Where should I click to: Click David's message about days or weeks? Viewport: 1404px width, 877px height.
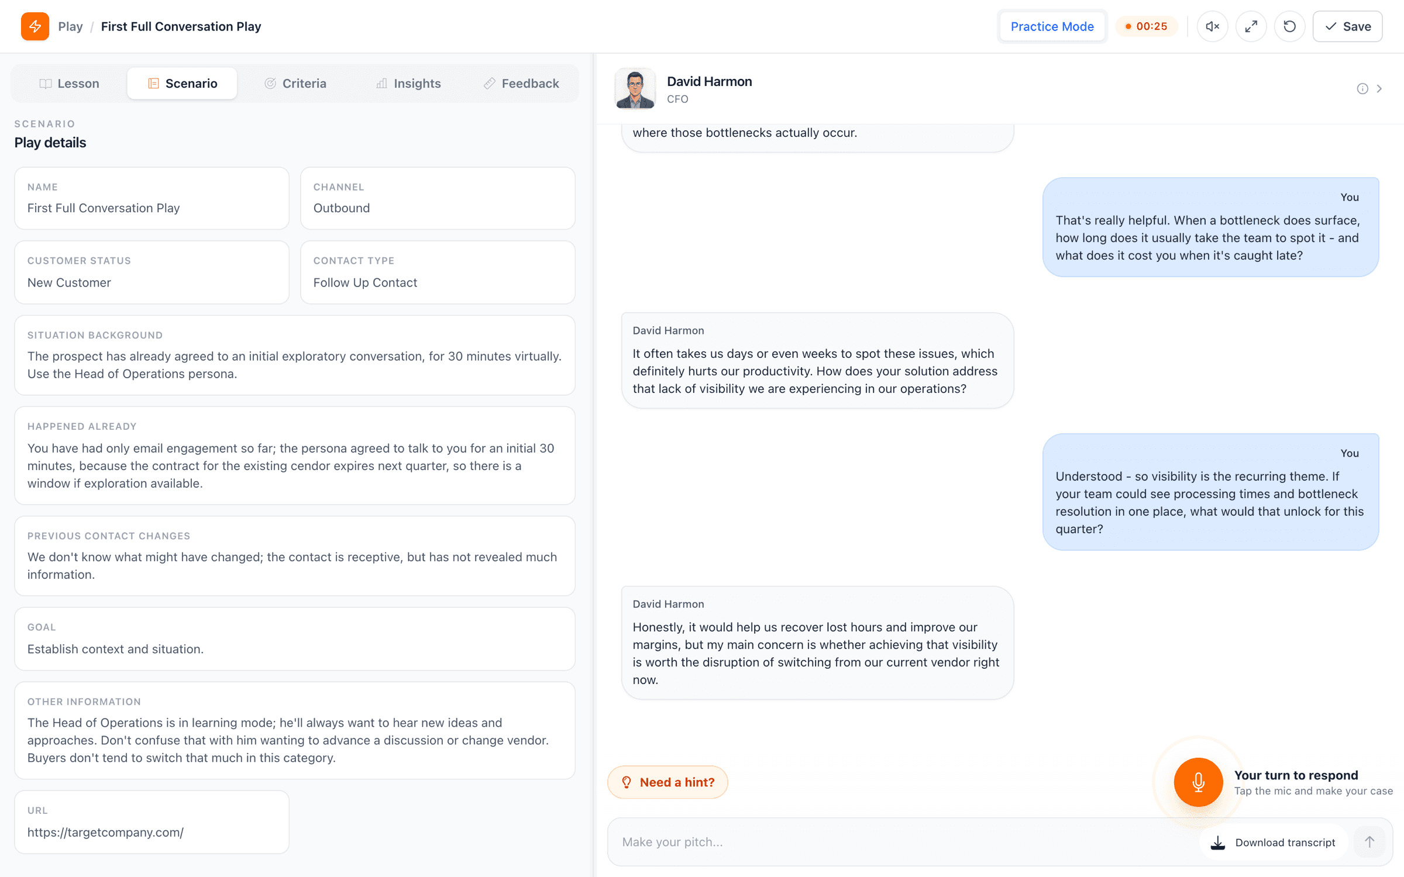[x=817, y=361]
